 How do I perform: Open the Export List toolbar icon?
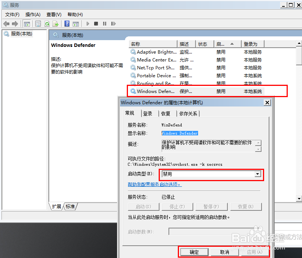[56, 24]
